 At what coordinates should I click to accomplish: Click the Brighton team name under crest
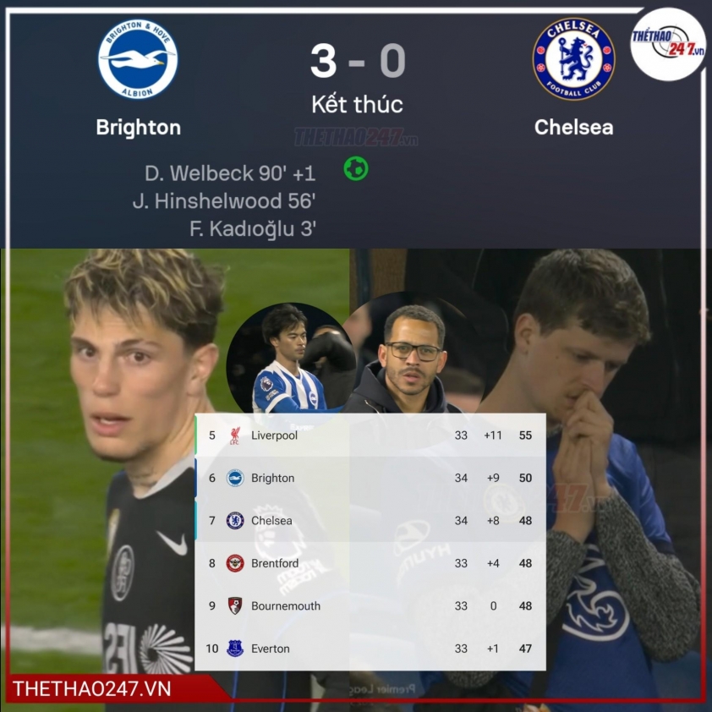(x=139, y=127)
